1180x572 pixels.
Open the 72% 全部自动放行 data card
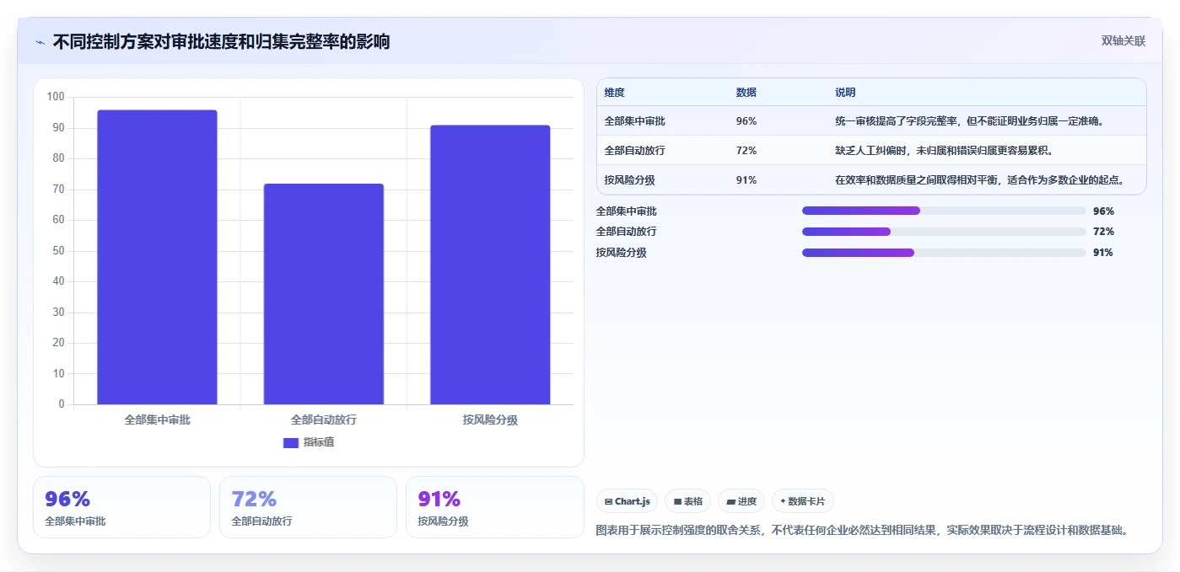pyautogui.click(x=308, y=507)
